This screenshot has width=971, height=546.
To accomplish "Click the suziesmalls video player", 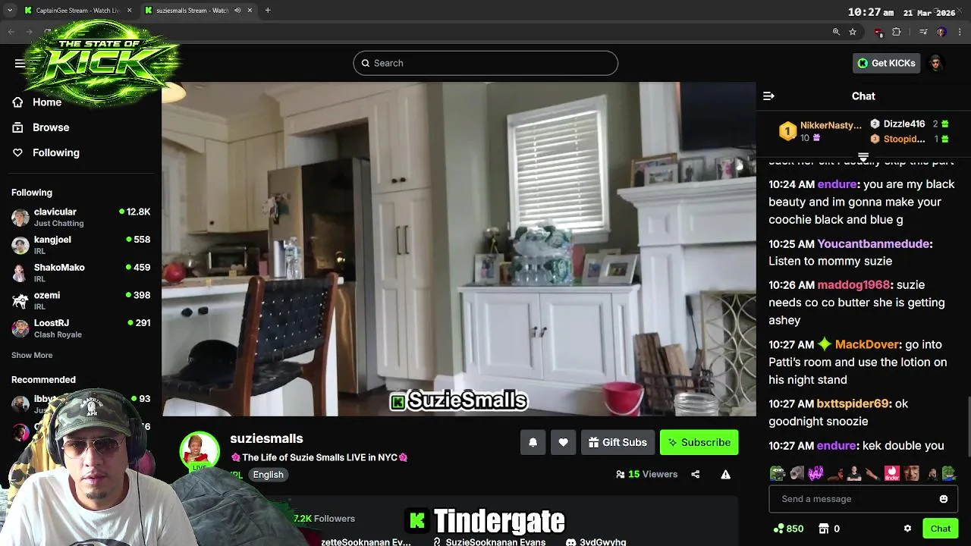I will [459, 249].
